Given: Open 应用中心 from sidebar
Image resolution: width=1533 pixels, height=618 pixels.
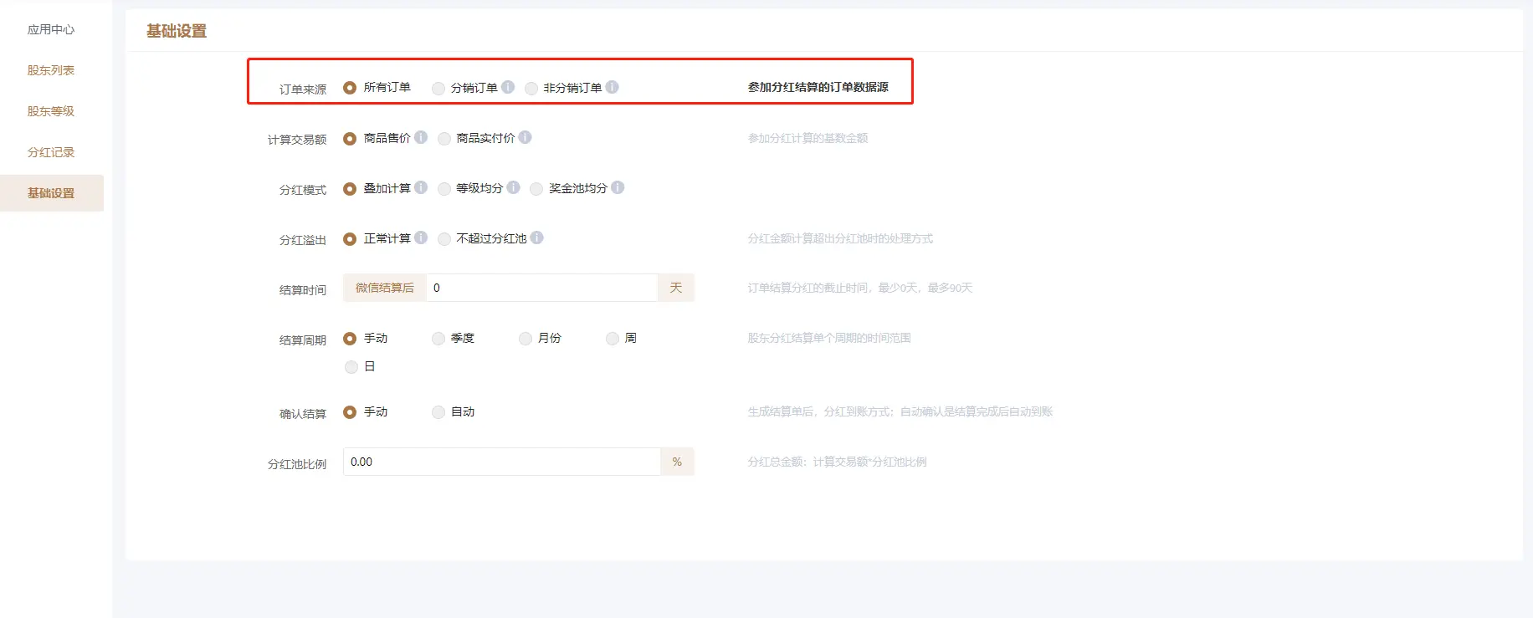Looking at the screenshot, I should [51, 29].
